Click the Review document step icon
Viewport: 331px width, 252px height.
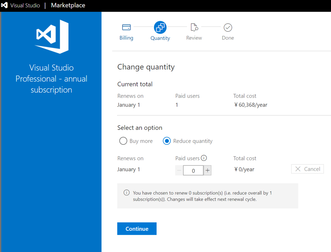tap(194, 27)
